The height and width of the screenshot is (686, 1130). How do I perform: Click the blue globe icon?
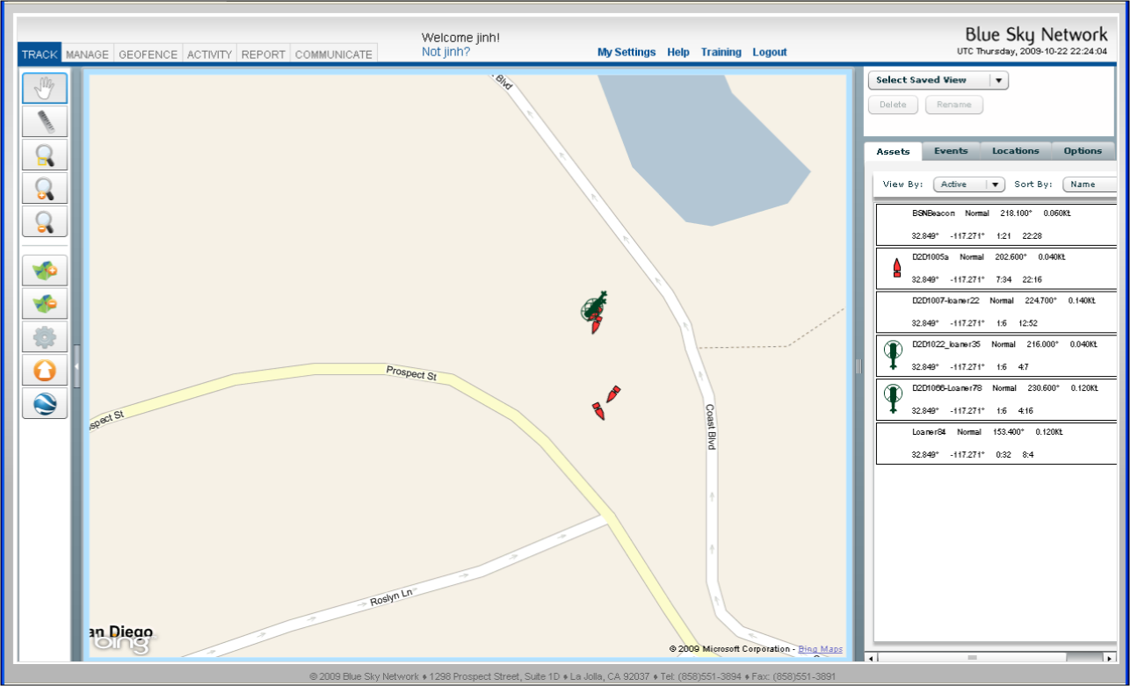point(45,403)
